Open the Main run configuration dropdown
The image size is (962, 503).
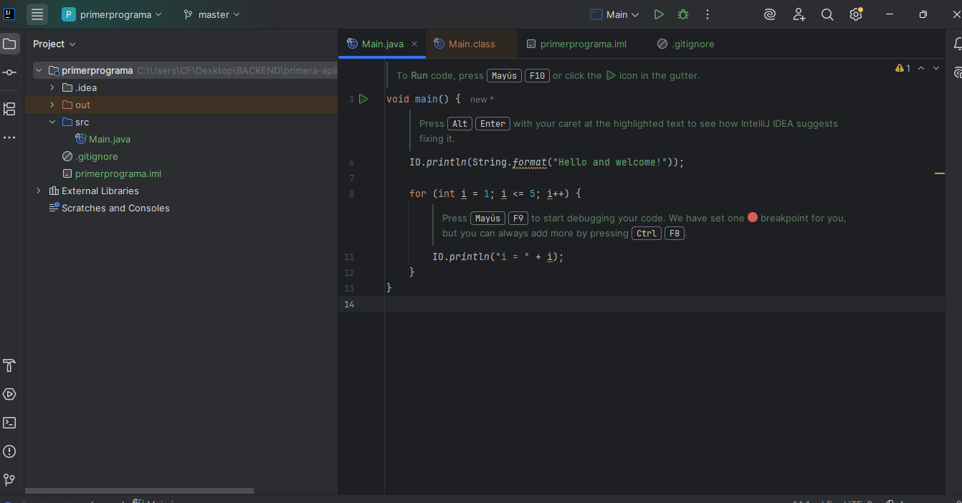614,14
